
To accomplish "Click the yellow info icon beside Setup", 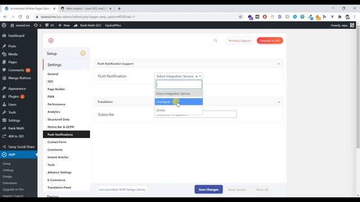I will [83, 53].
